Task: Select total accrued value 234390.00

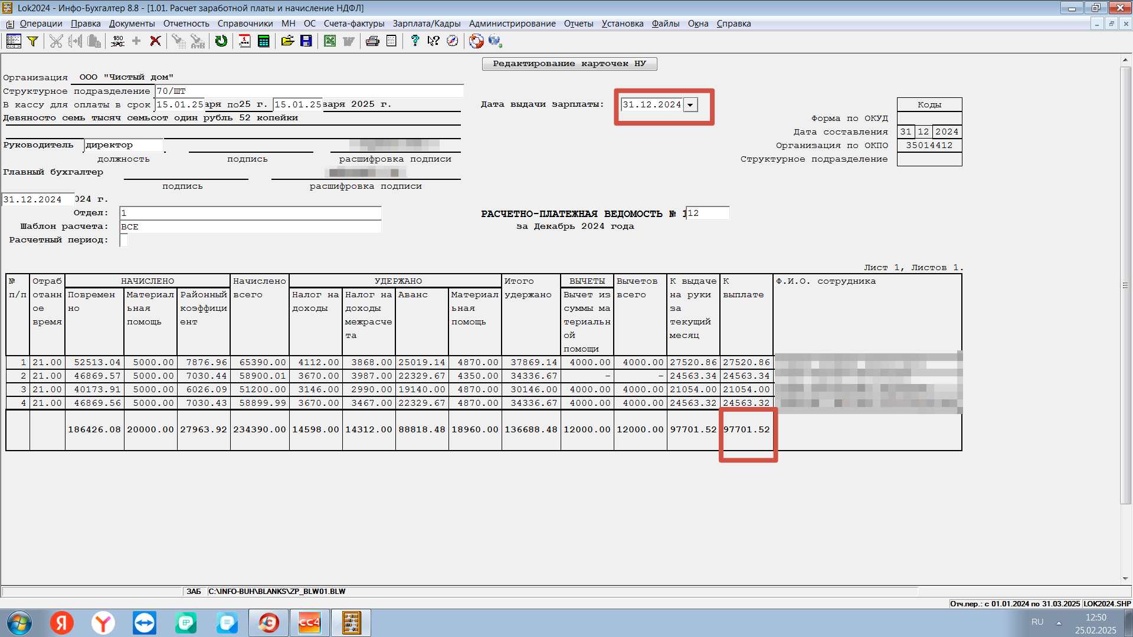Action: [260, 429]
